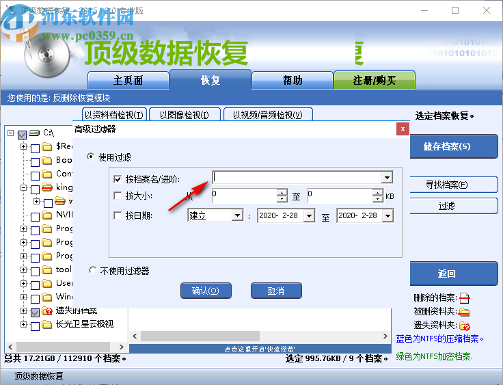The height and width of the screenshot is (385, 503).
Task: Click the 返回 button
Action: pyautogui.click(x=454, y=274)
